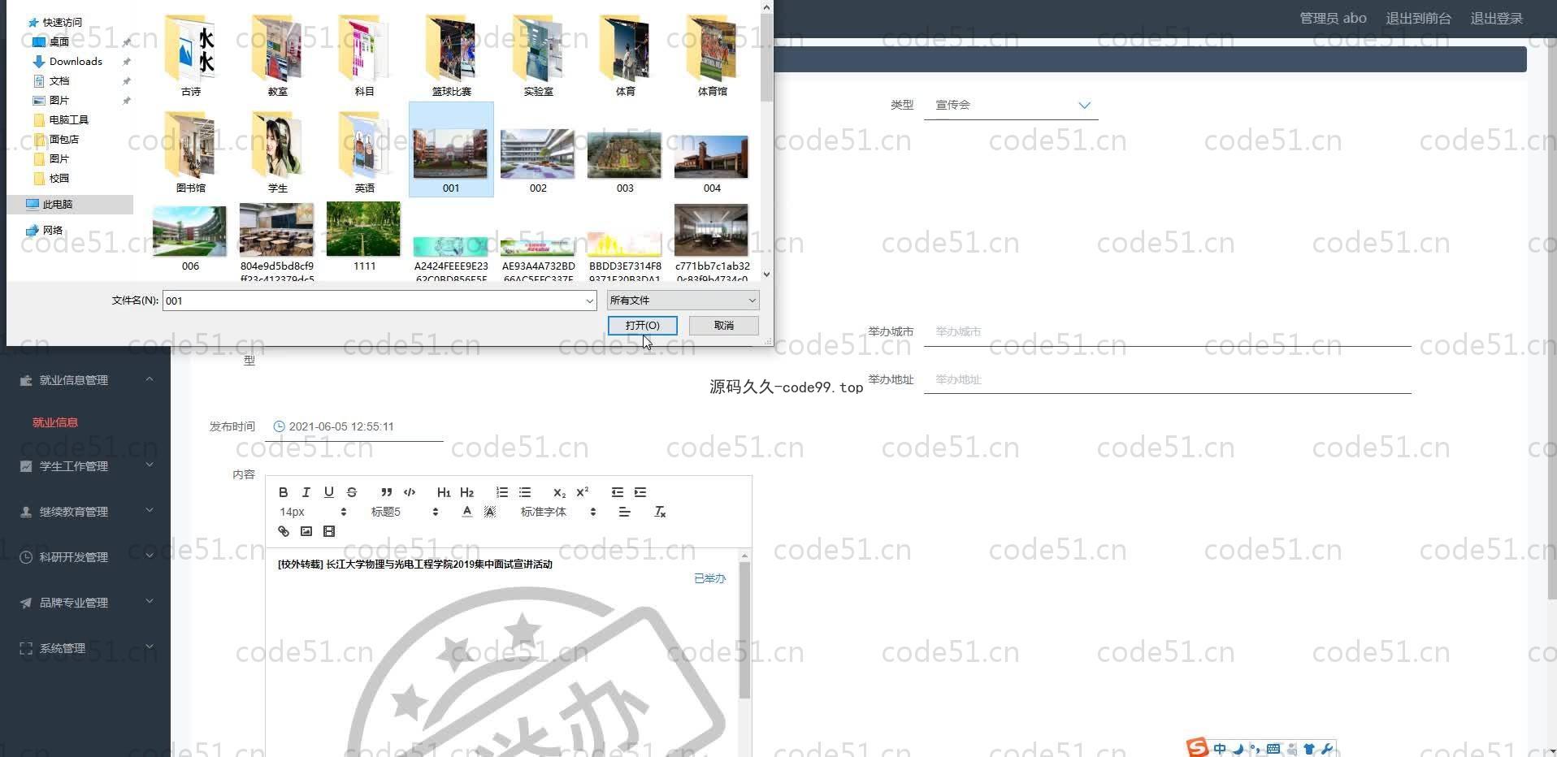Insert a code block with the code icon
1557x757 pixels.
(410, 492)
